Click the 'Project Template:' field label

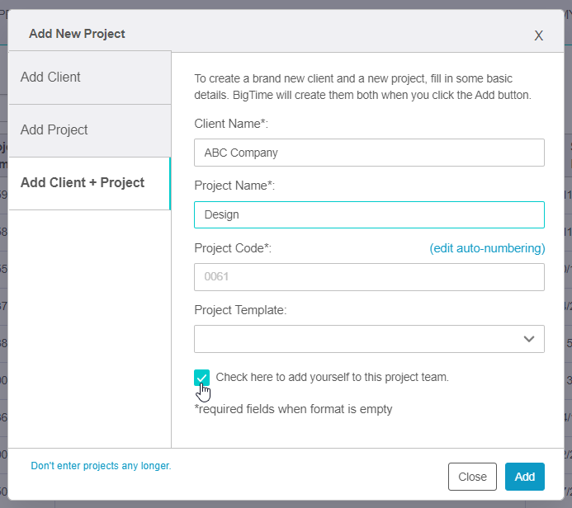[240, 310]
